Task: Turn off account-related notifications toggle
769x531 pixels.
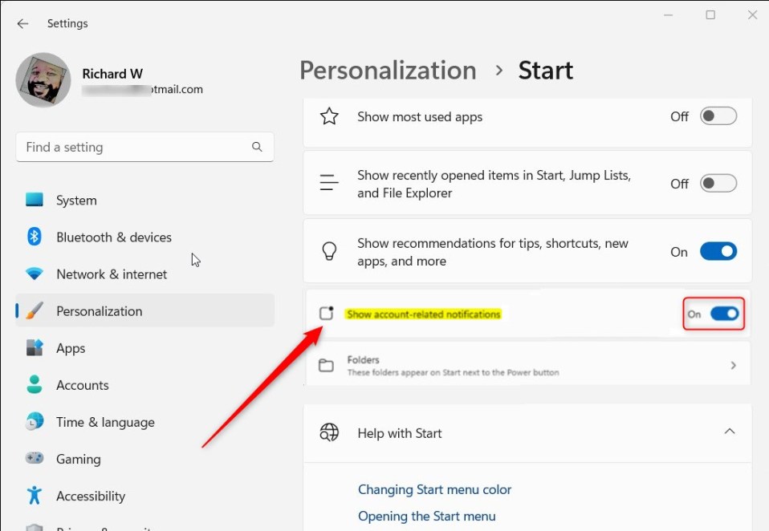Action: click(724, 314)
